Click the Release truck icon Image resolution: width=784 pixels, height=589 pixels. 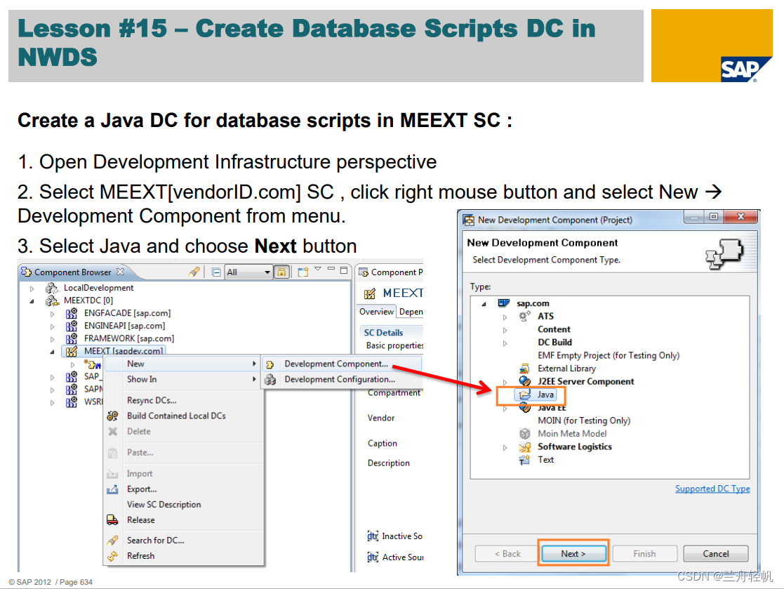pyautogui.click(x=112, y=520)
